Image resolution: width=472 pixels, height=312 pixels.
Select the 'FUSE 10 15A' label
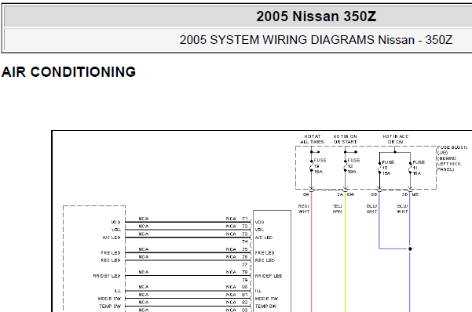click(388, 168)
